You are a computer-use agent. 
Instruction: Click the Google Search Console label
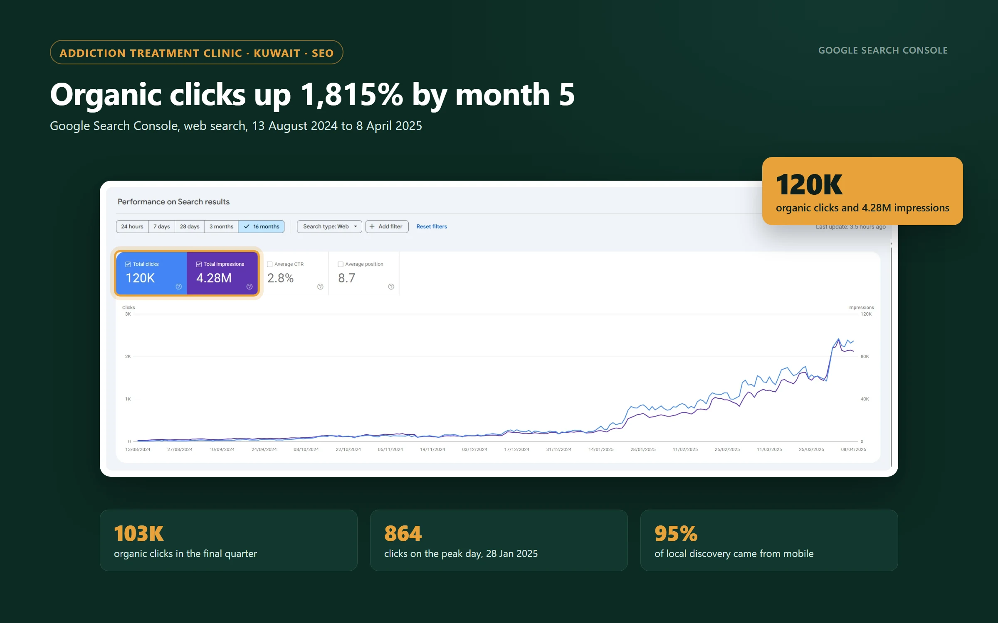tap(883, 50)
